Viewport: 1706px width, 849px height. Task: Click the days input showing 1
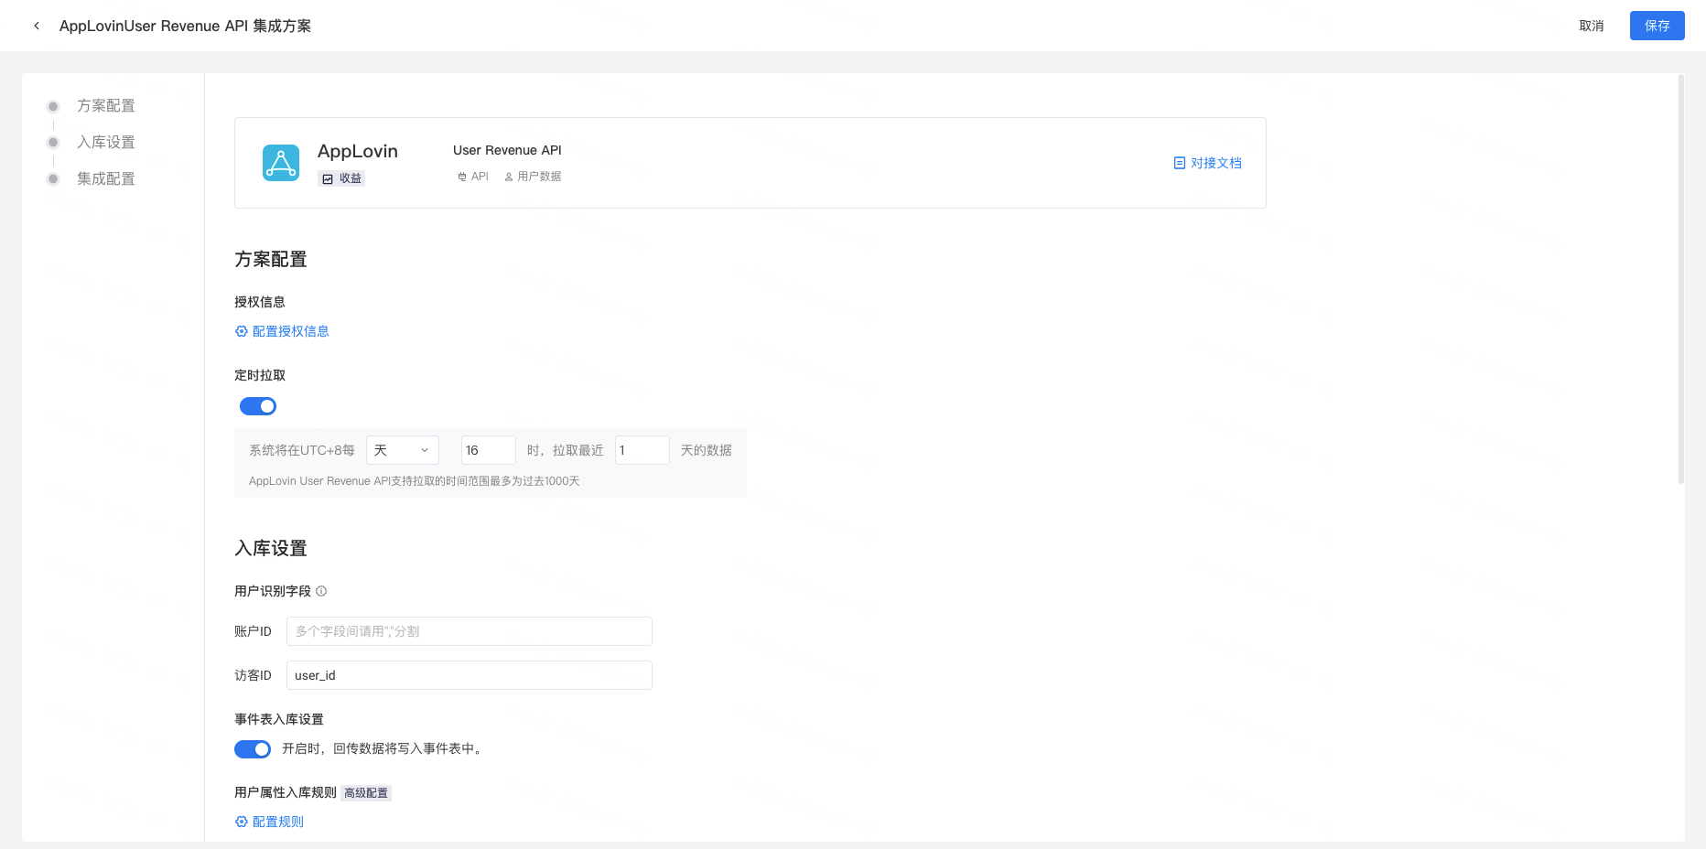(x=642, y=450)
